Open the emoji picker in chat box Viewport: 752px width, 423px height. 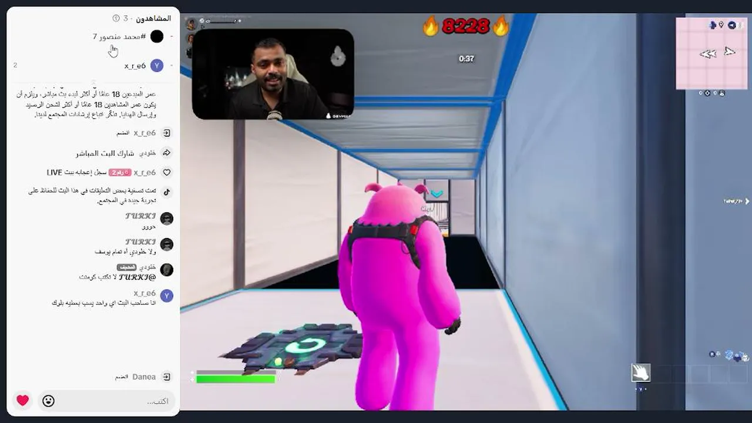click(48, 401)
